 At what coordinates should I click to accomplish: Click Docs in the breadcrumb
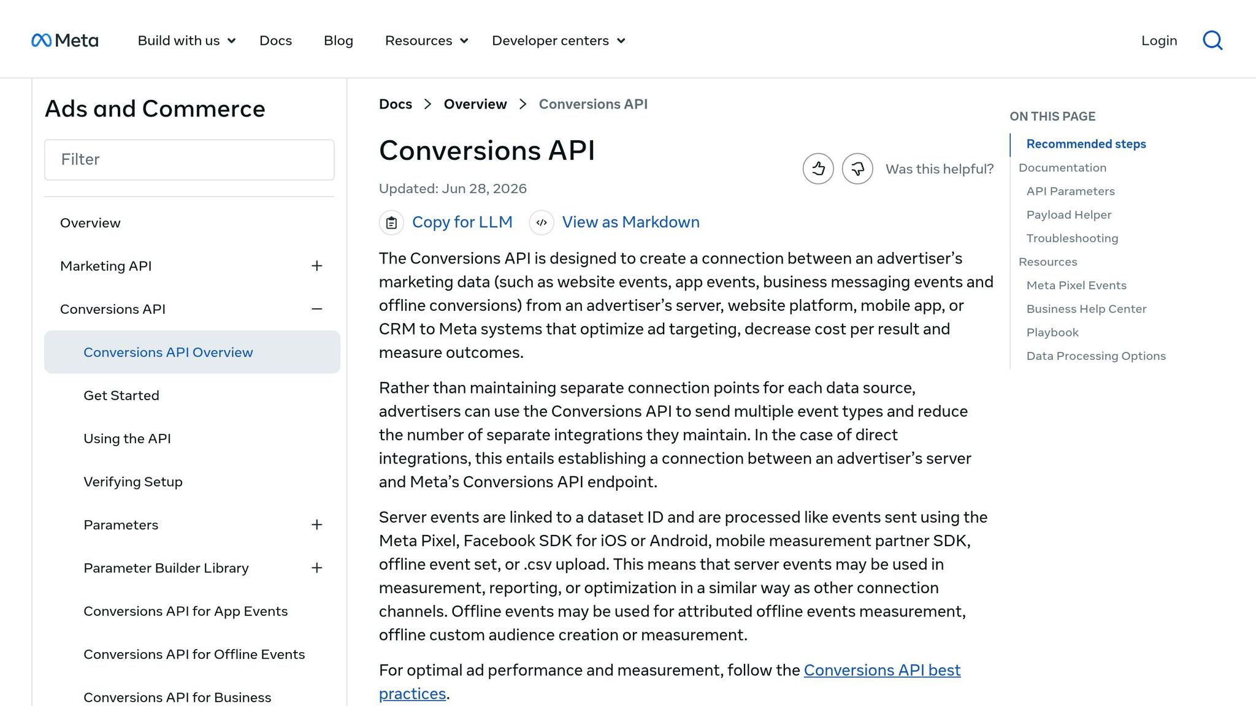(396, 104)
